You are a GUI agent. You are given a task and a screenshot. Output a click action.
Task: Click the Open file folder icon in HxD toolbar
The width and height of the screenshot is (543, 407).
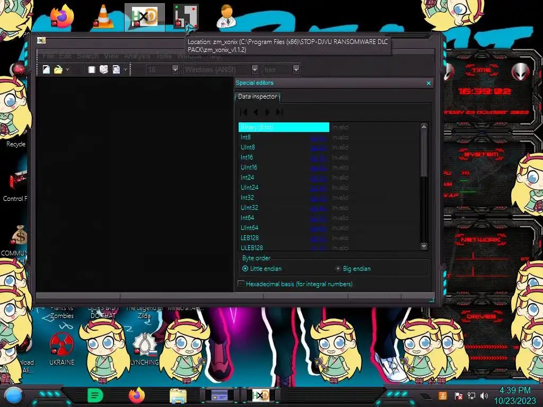click(x=58, y=69)
